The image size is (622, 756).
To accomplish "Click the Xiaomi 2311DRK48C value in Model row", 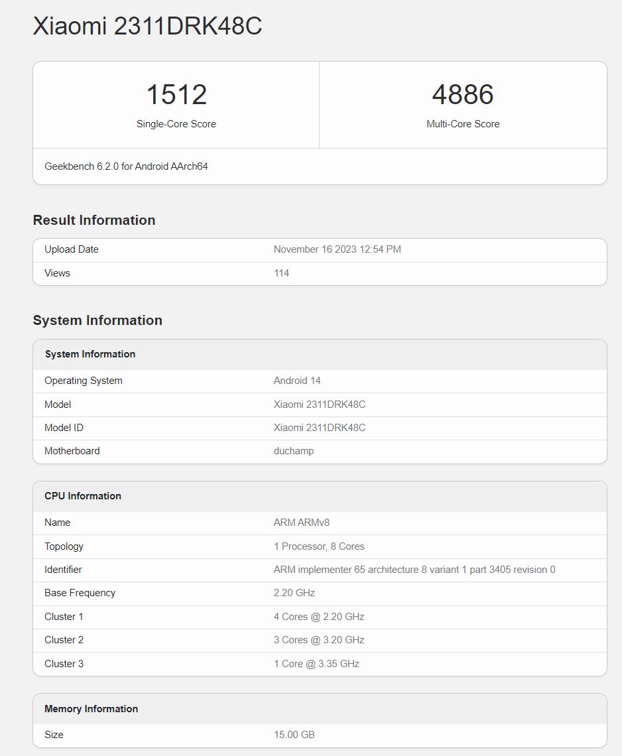I will click(320, 404).
